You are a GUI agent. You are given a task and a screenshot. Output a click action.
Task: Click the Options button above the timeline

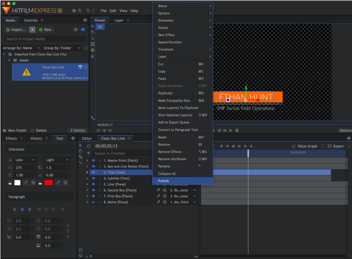point(345,130)
